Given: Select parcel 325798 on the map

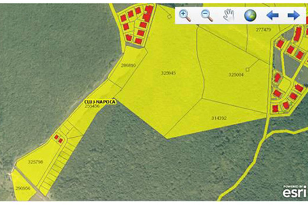Looking at the screenshot, I should coord(35,162).
